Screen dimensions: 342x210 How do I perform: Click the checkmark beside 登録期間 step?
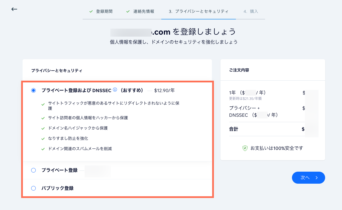91,11
